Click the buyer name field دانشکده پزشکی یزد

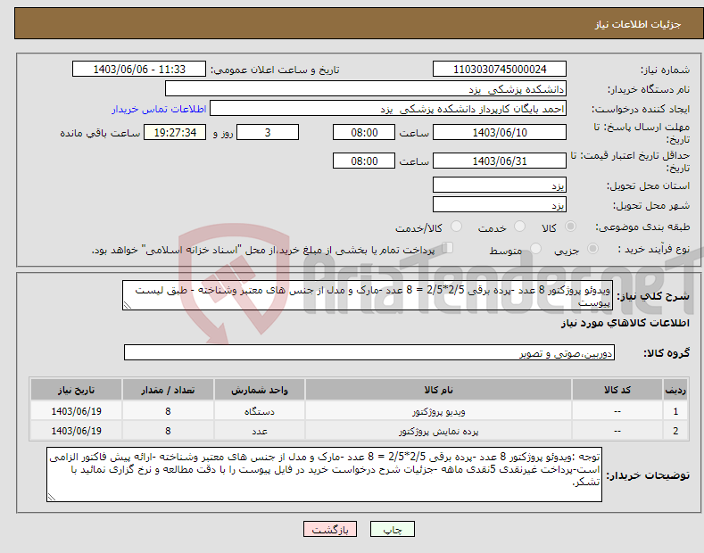pos(366,88)
